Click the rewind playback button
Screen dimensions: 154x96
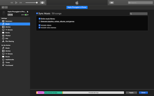point(12,3)
